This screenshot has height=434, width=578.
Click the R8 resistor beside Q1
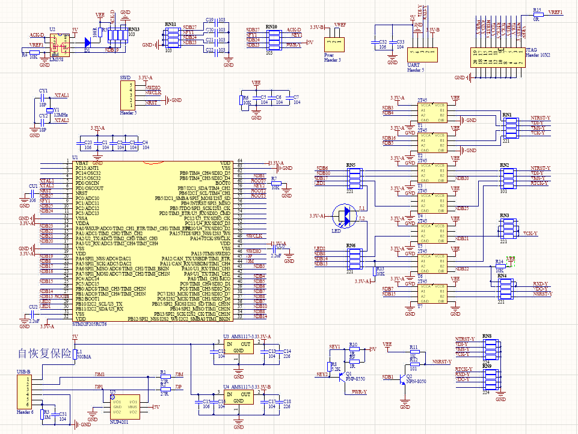[x=329, y=367]
